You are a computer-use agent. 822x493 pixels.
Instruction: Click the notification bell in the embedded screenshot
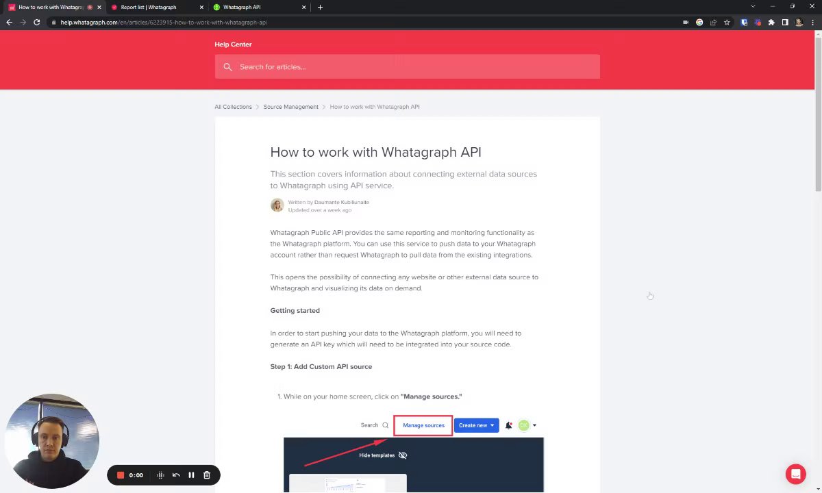(x=508, y=425)
